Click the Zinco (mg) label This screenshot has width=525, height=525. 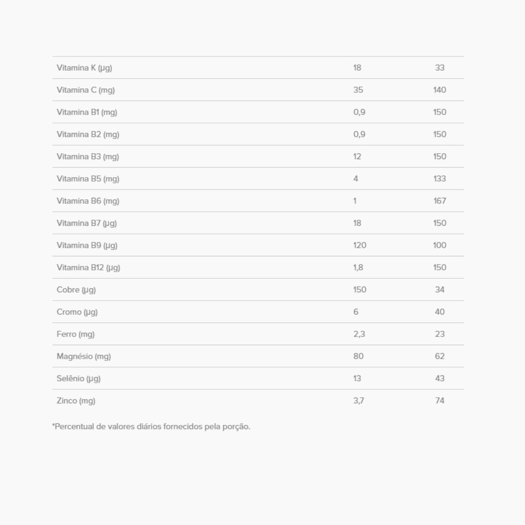coord(76,401)
